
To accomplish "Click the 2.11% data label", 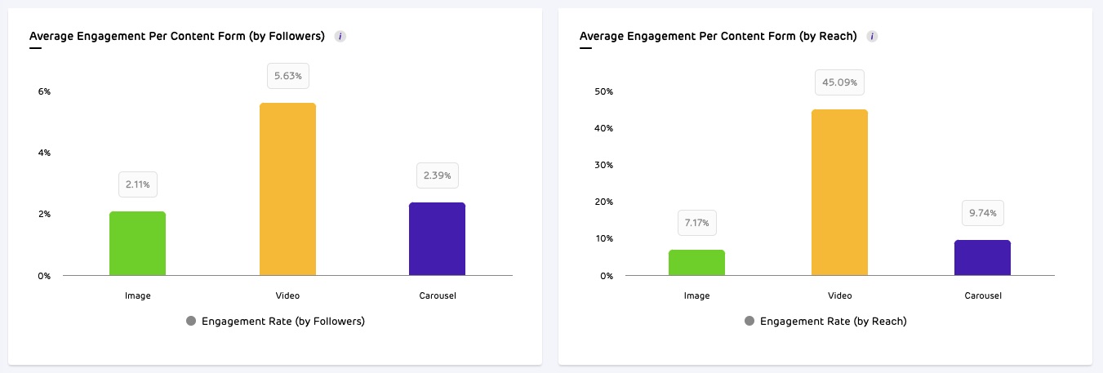I will click(137, 184).
